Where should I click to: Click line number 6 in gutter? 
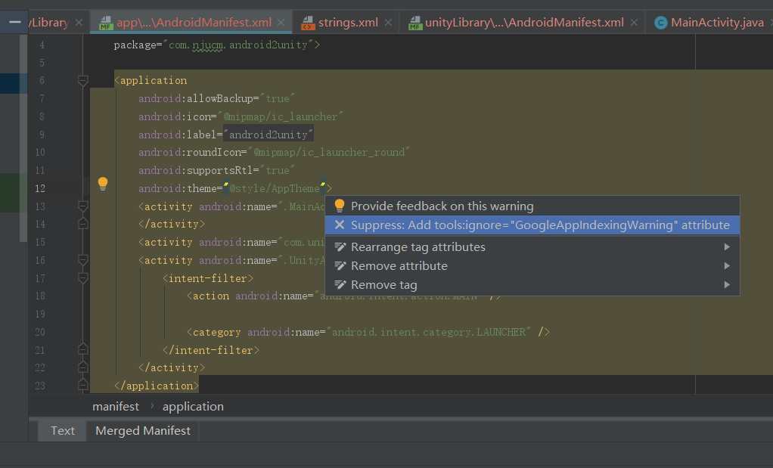[42, 80]
